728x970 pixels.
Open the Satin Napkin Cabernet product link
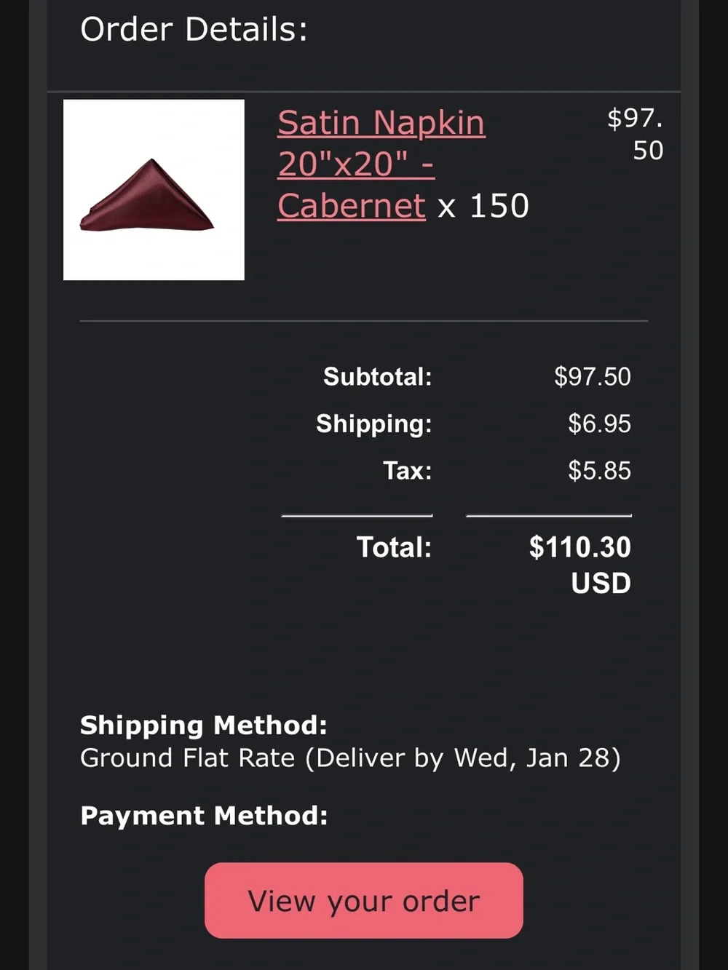(x=381, y=164)
